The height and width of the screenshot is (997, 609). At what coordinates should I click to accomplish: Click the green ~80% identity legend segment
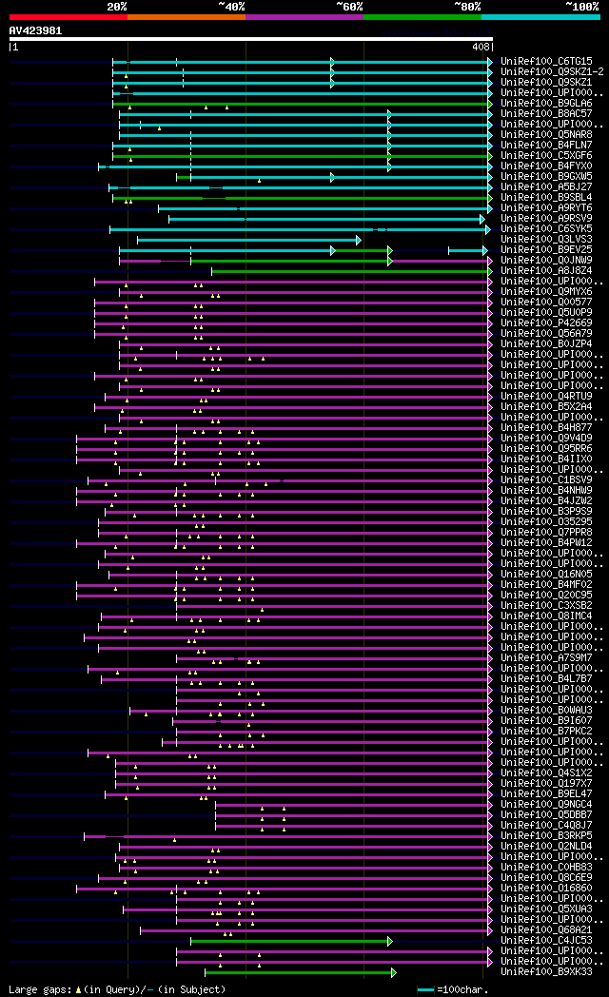[x=422, y=17]
